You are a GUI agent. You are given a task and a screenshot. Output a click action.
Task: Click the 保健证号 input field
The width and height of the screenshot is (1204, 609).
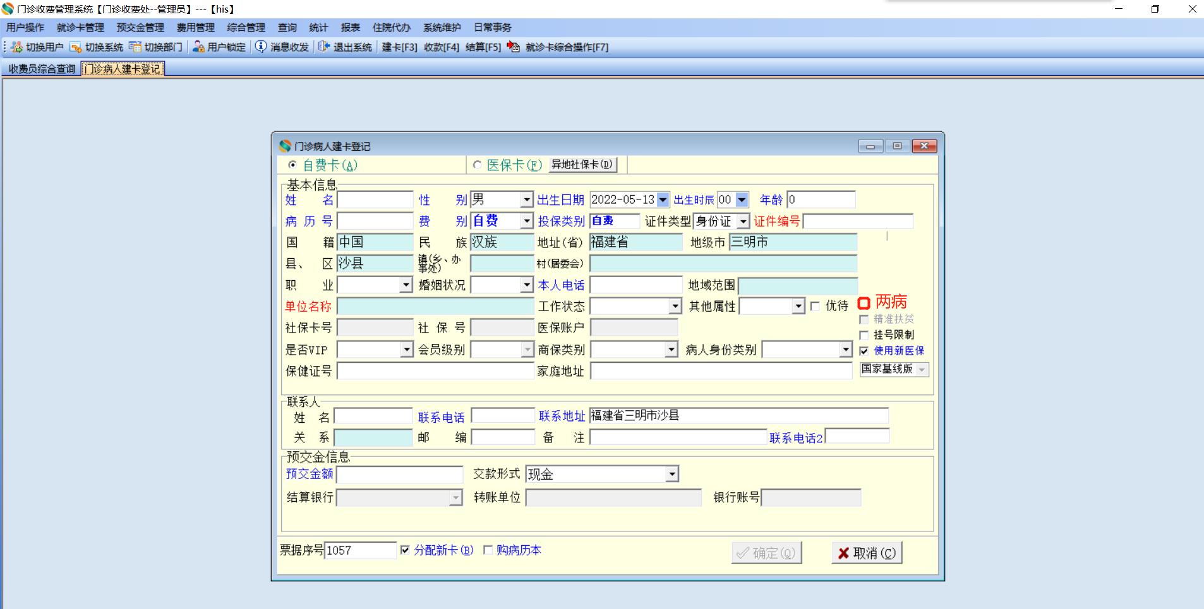pyautogui.click(x=435, y=371)
